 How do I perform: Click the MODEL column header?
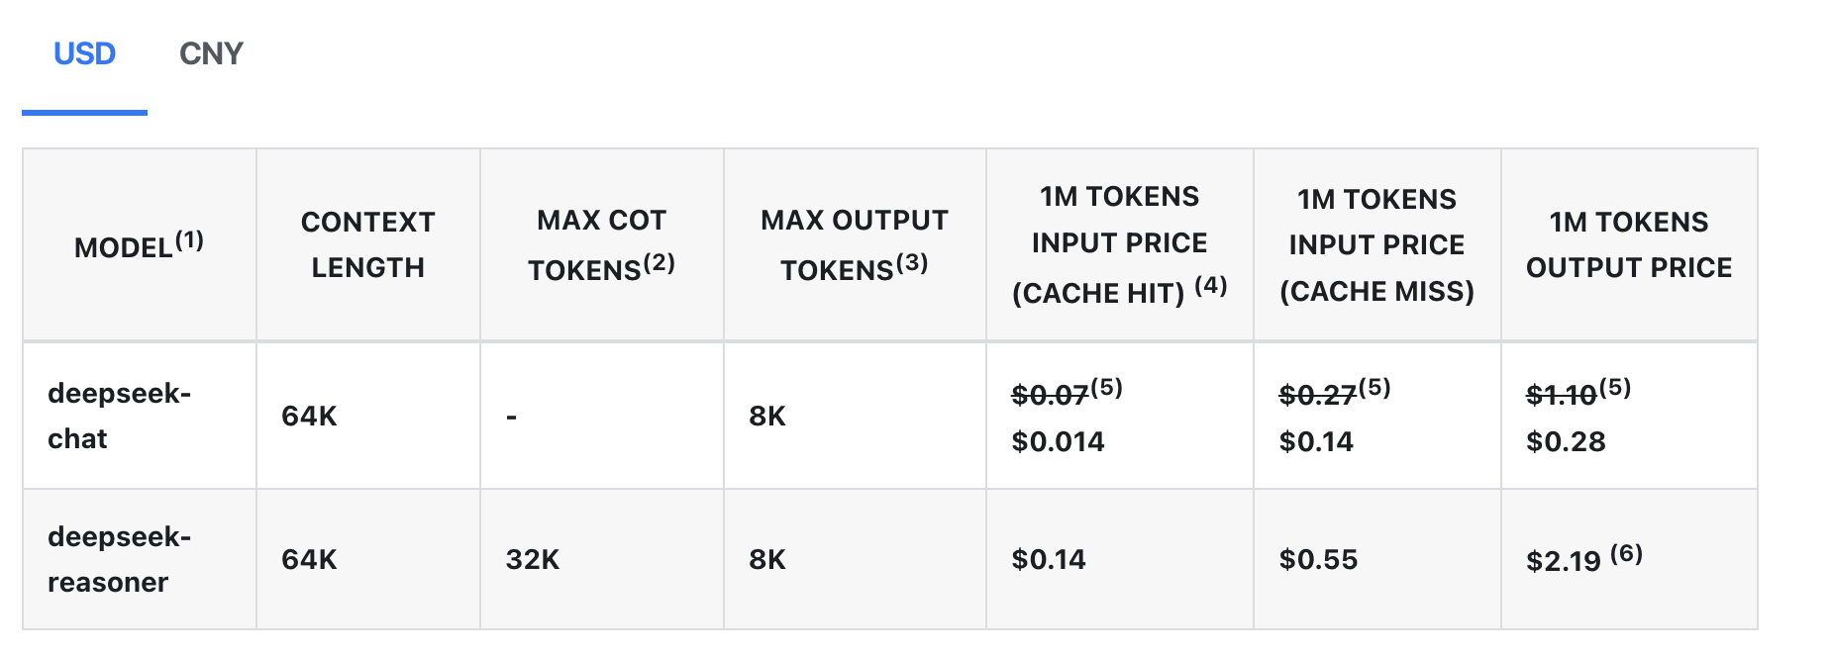[x=139, y=245]
